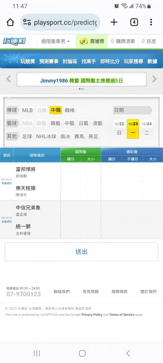This screenshot has height=363, width=163.
Task: Select 足球 filter
Action: point(27,136)
